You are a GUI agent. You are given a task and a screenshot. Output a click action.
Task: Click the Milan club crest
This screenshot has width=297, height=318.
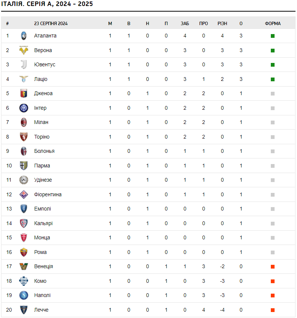coord(24,122)
